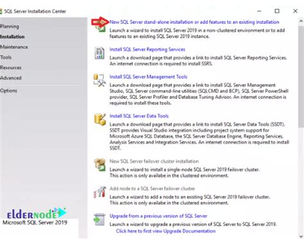Click the 'An internet connection is required to install SSRS' text

[161, 63]
